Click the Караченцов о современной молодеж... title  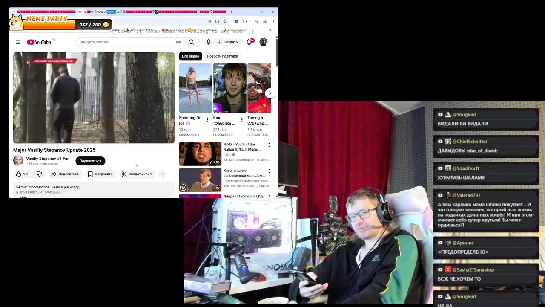click(x=244, y=173)
